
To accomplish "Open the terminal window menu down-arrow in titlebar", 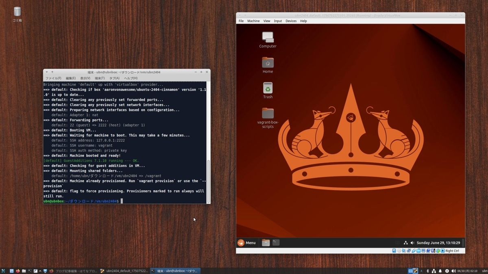I will (x=47, y=72).
